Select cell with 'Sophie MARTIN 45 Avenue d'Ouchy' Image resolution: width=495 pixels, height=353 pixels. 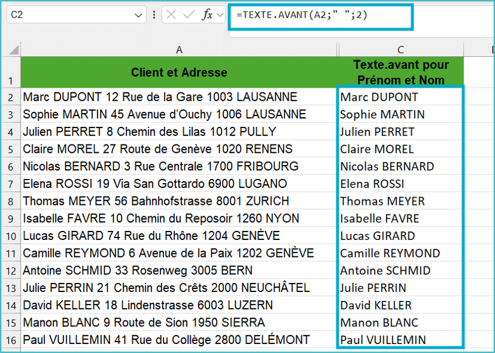(179, 114)
